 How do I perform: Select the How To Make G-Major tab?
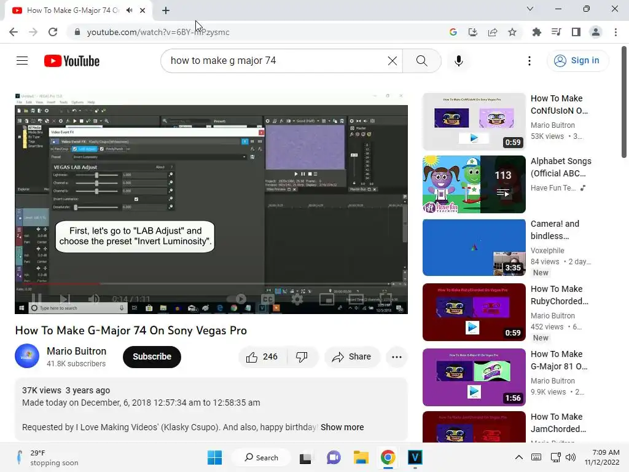[x=73, y=10]
